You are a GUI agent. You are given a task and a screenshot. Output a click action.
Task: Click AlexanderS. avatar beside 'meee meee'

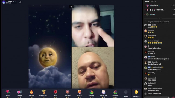(145, 79)
